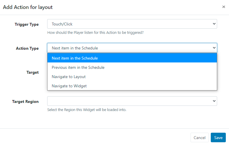Image resolution: width=229 pixels, height=146 pixels.
Task: Click the Target Region help text
Action: (87, 110)
